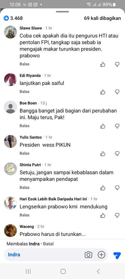This screenshot has height=279, width=125.
Task: Dislike Slawe Slawe's comment with thumbs down
Action: 117,64
